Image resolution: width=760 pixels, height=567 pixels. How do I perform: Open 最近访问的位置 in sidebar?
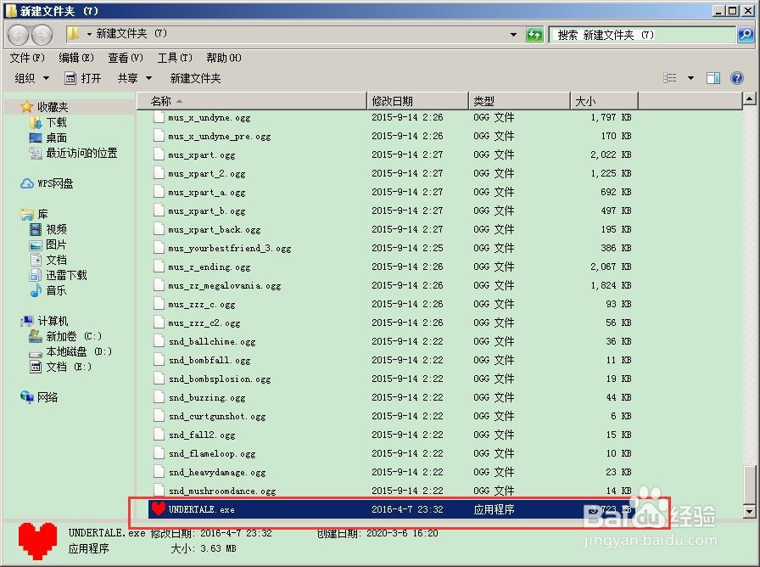tap(81, 154)
